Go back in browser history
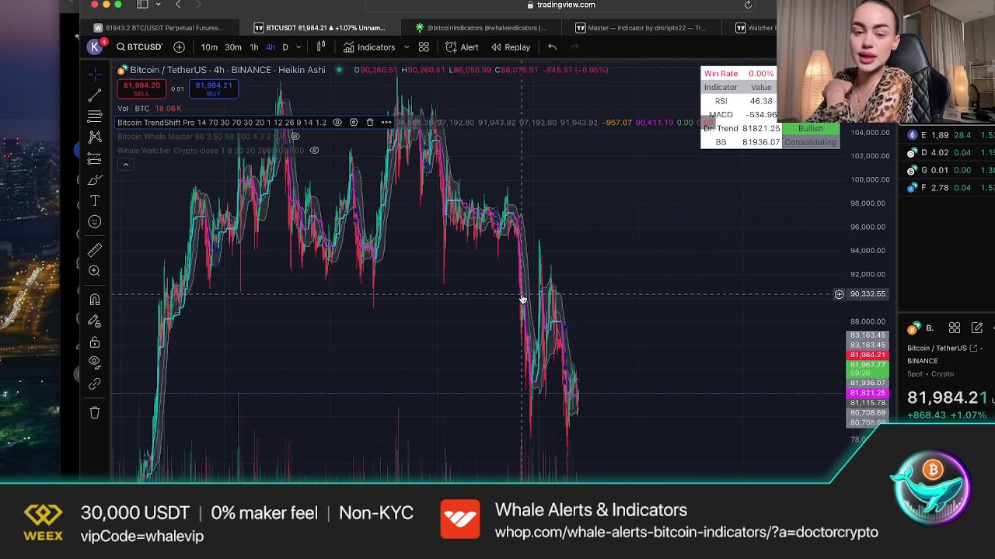This screenshot has height=559, width=995. (x=178, y=5)
